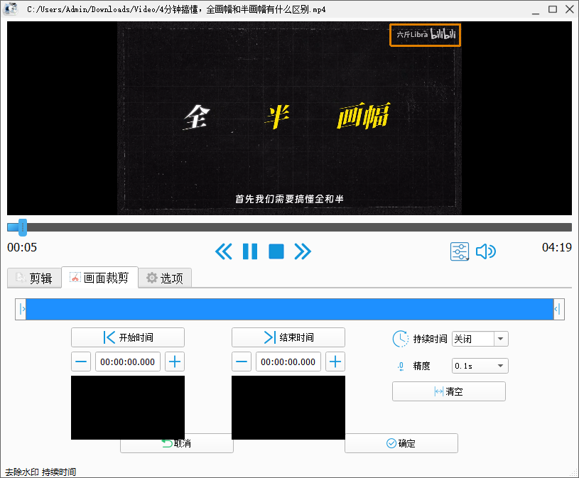Pause the video playback

(250, 251)
